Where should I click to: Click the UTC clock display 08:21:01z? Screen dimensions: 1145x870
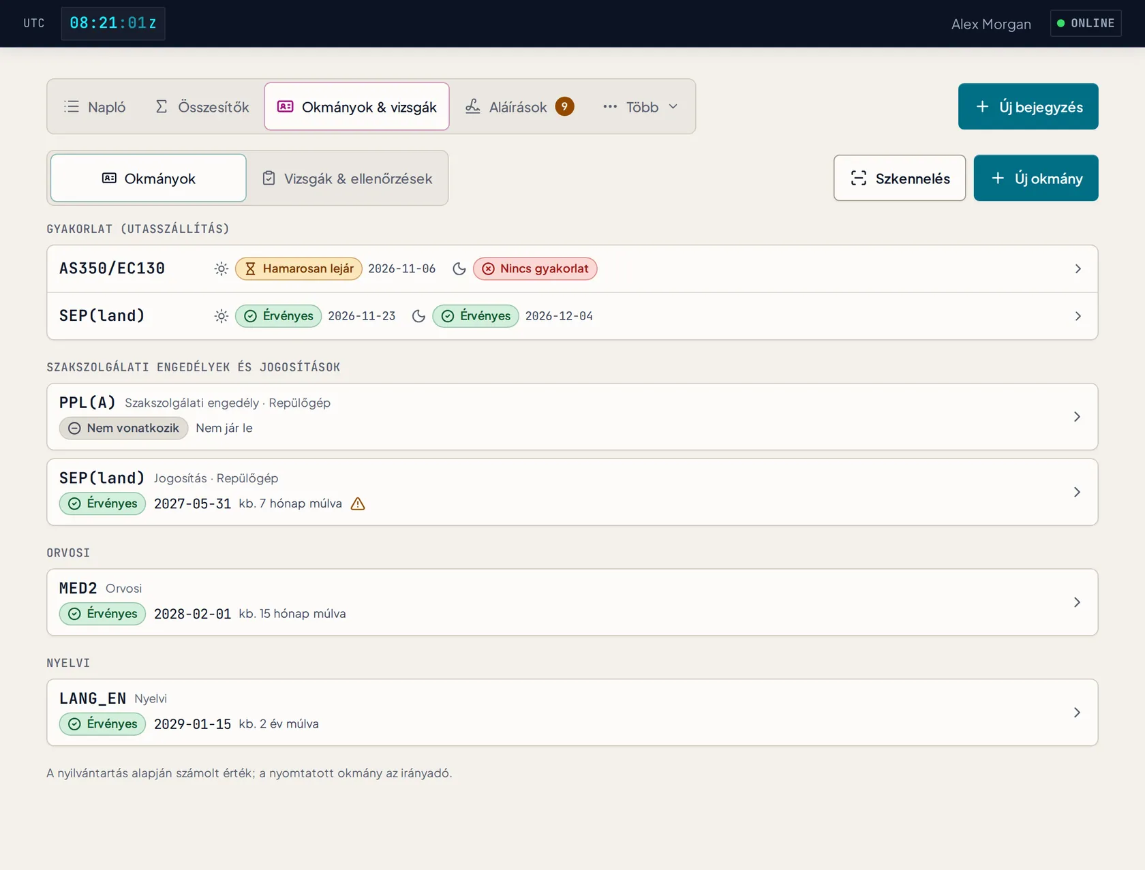pos(113,23)
